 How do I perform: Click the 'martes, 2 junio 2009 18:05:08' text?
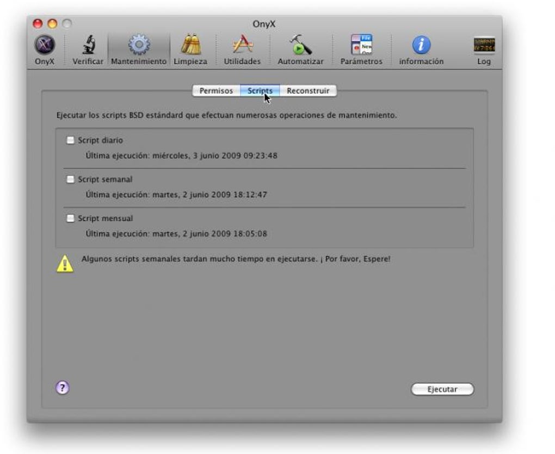coord(209,234)
